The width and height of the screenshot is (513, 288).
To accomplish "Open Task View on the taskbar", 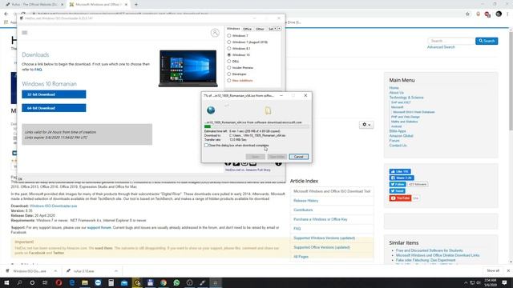I will tap(45, 282).
